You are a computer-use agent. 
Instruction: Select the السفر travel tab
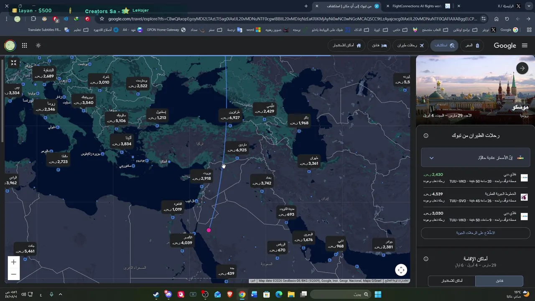tap(472, 46)
